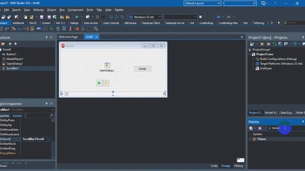Open the Model View tab in the Projects panel

[x=271, y=113]
